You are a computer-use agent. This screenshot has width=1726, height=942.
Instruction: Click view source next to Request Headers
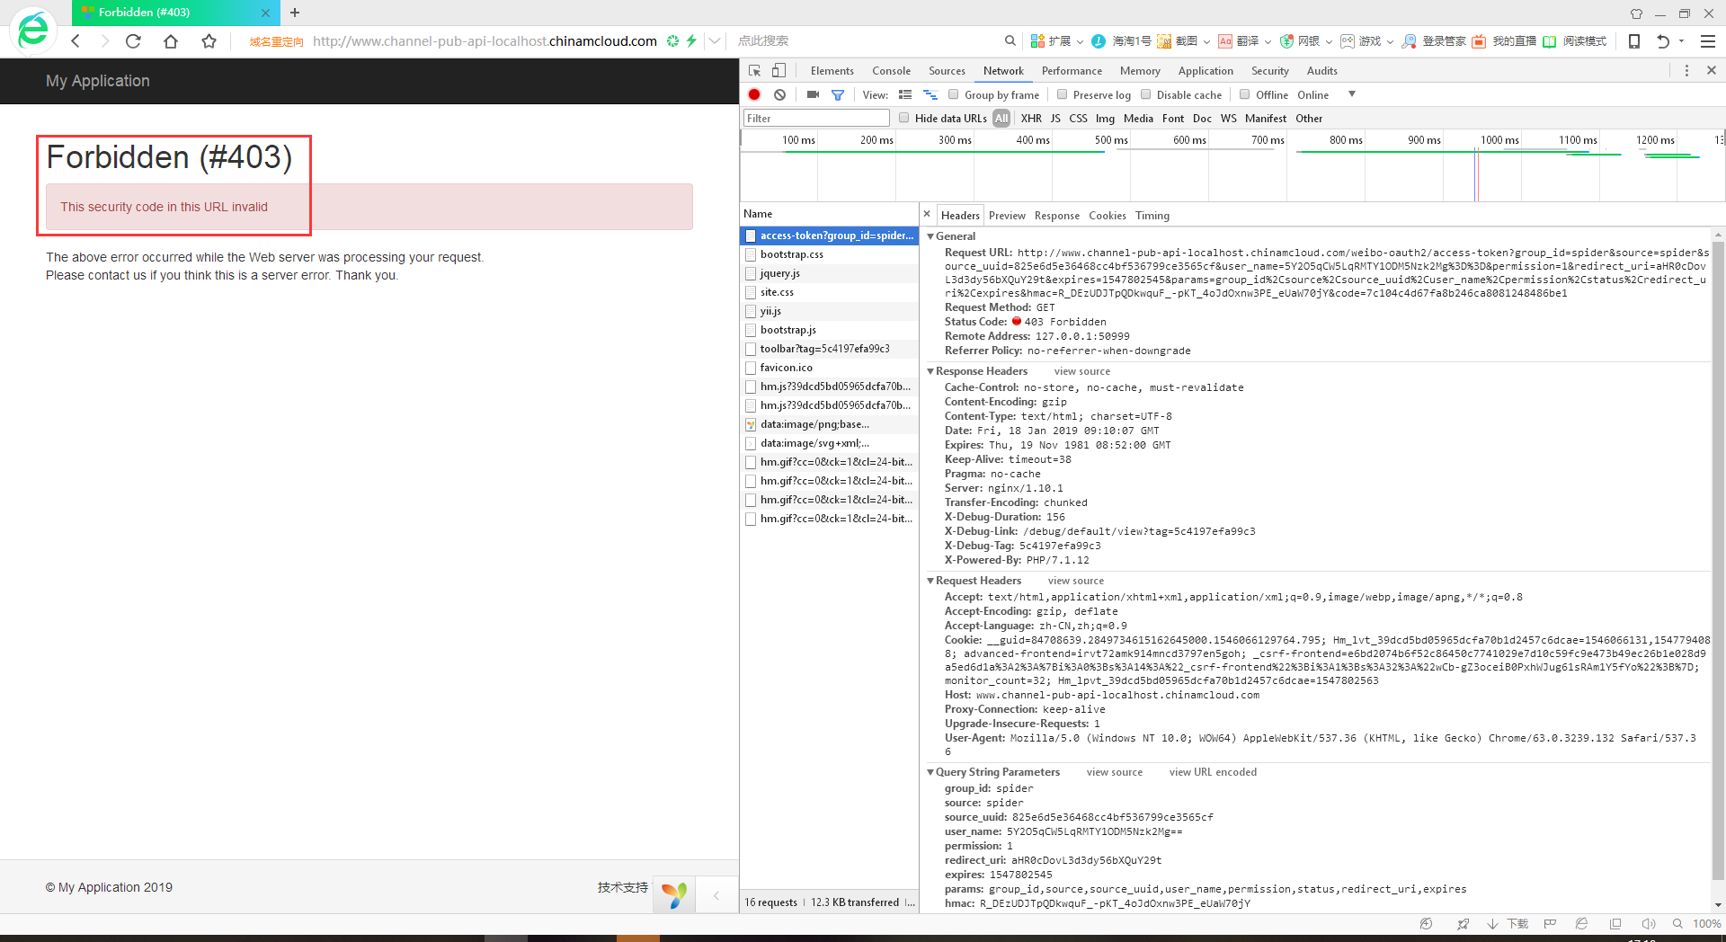(1075, 581)
